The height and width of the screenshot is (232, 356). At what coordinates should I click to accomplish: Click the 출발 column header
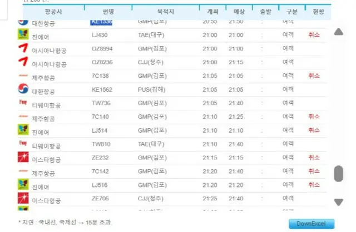point(266,12)
